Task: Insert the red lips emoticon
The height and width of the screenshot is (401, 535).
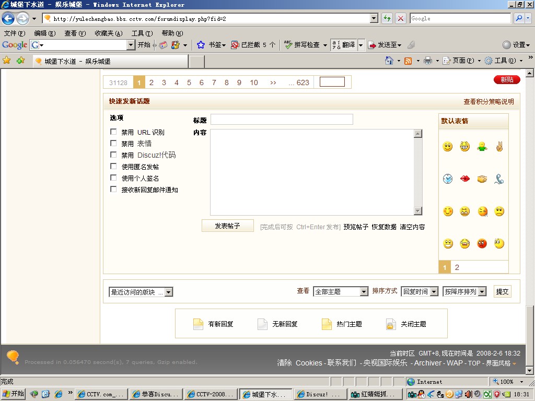Action: [x=464, y=179]
